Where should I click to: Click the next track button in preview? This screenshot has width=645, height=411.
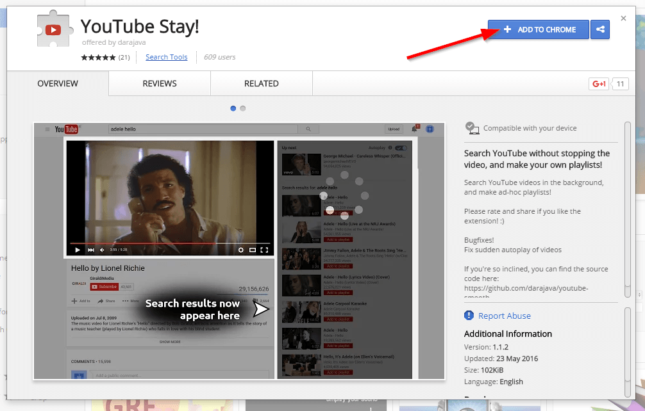tap(91, 250)
